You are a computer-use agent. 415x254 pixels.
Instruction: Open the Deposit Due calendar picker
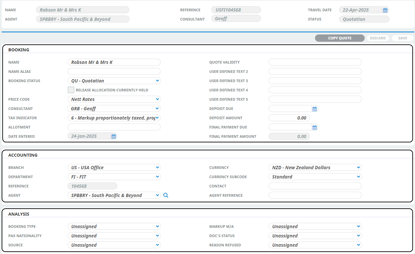[315, 109]
